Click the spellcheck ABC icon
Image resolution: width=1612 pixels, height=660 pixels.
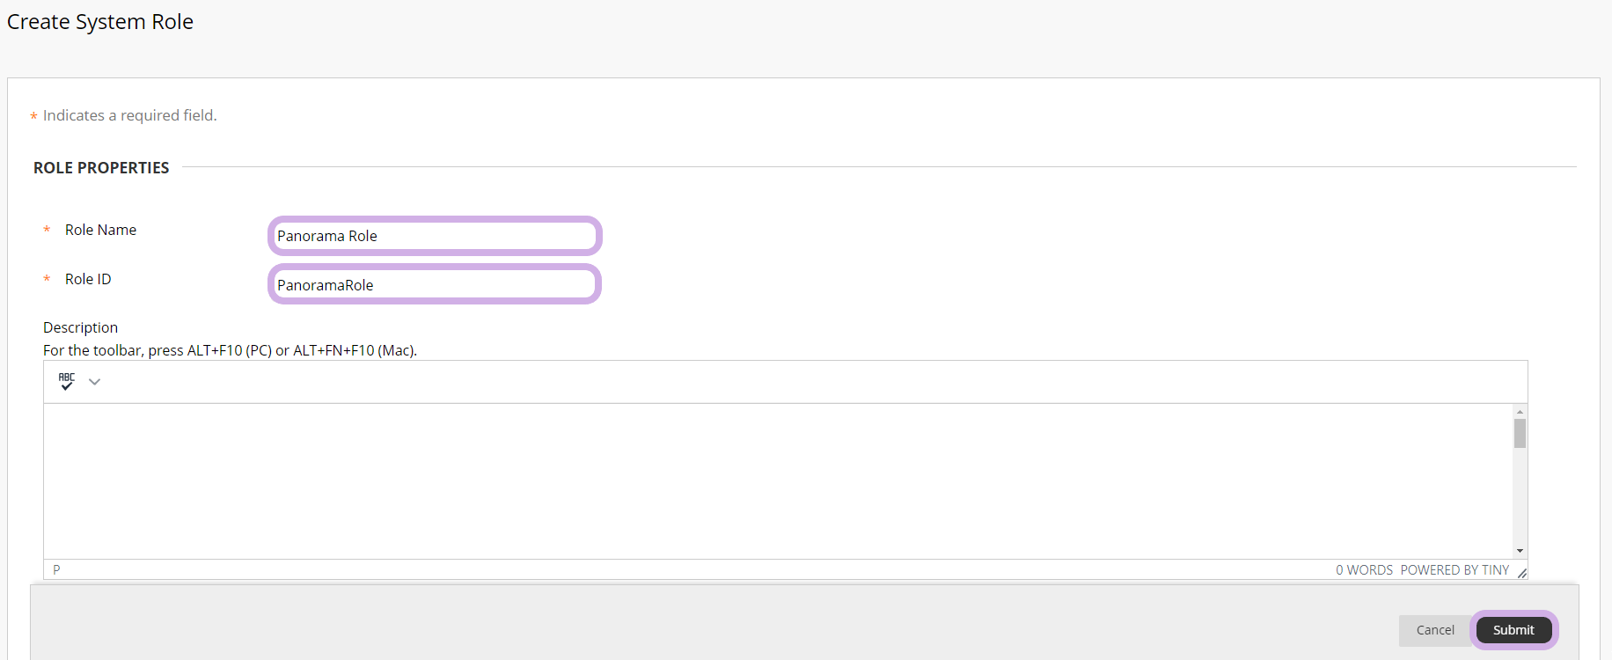pyautogui.click(x=67, y=381)
